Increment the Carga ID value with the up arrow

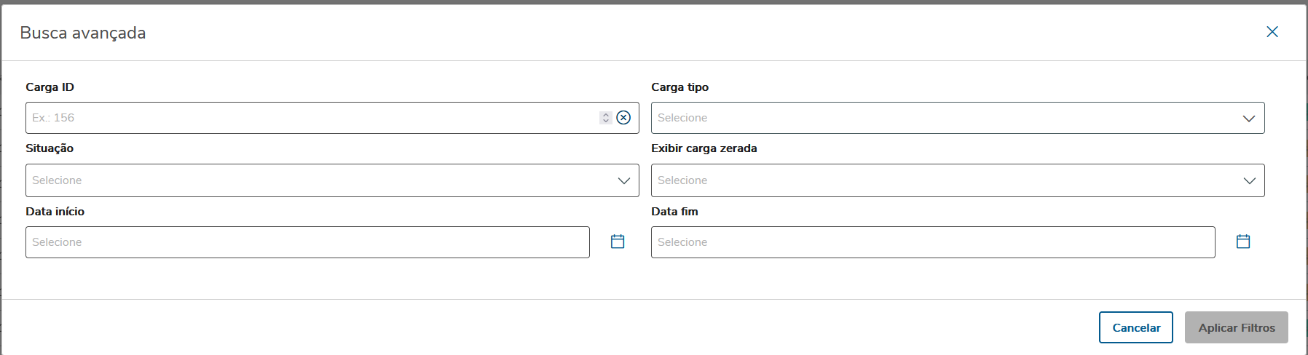click(x=605, y=115)
